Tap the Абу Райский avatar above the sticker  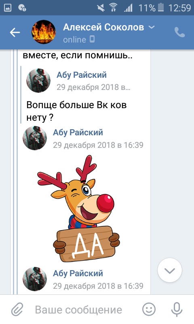click(35, 138)
